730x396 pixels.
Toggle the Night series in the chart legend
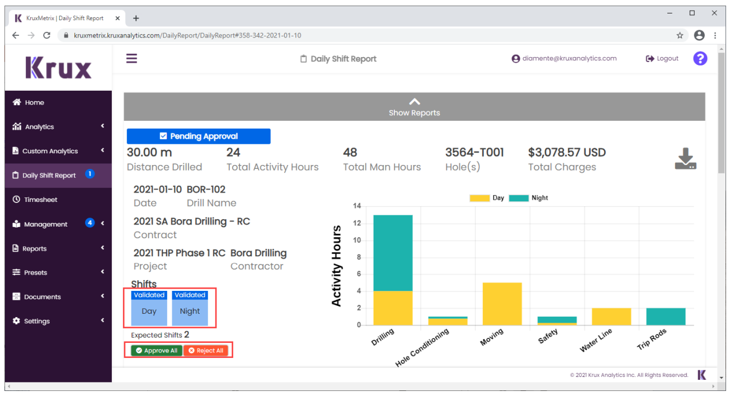[x=528, y=198]
